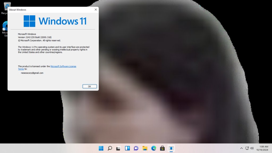This screenshot has height=153, width=272.
Task: Open the Widgets panel icon
Action: (x=127, y=148)
